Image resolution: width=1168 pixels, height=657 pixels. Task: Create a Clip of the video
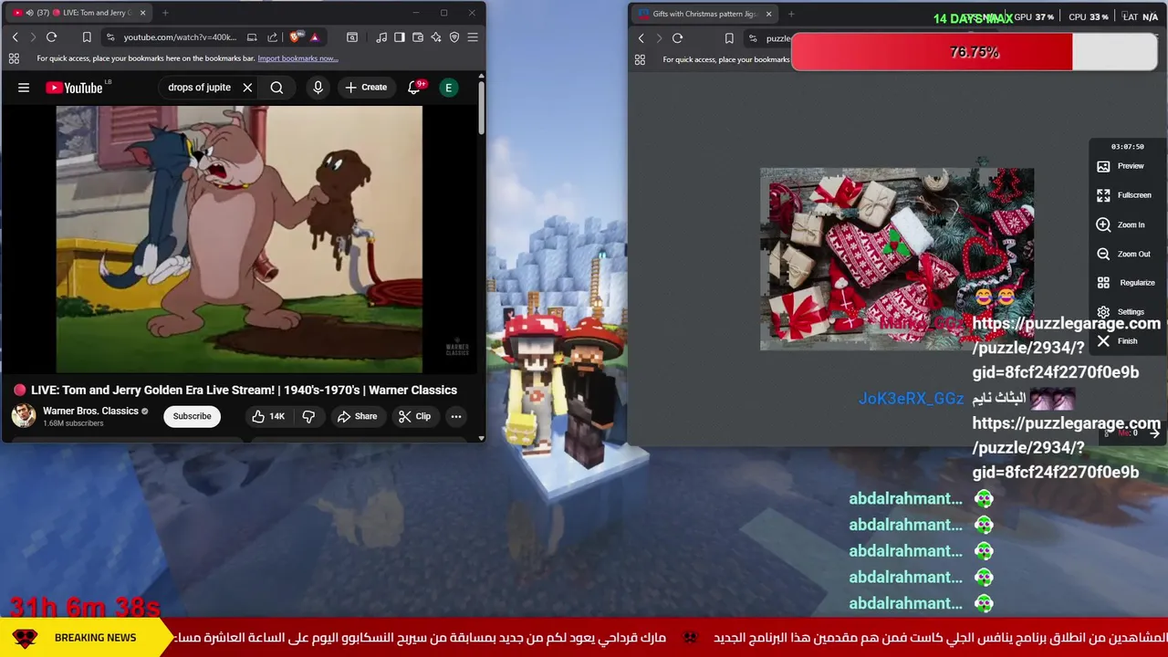(x=414, y=416)
